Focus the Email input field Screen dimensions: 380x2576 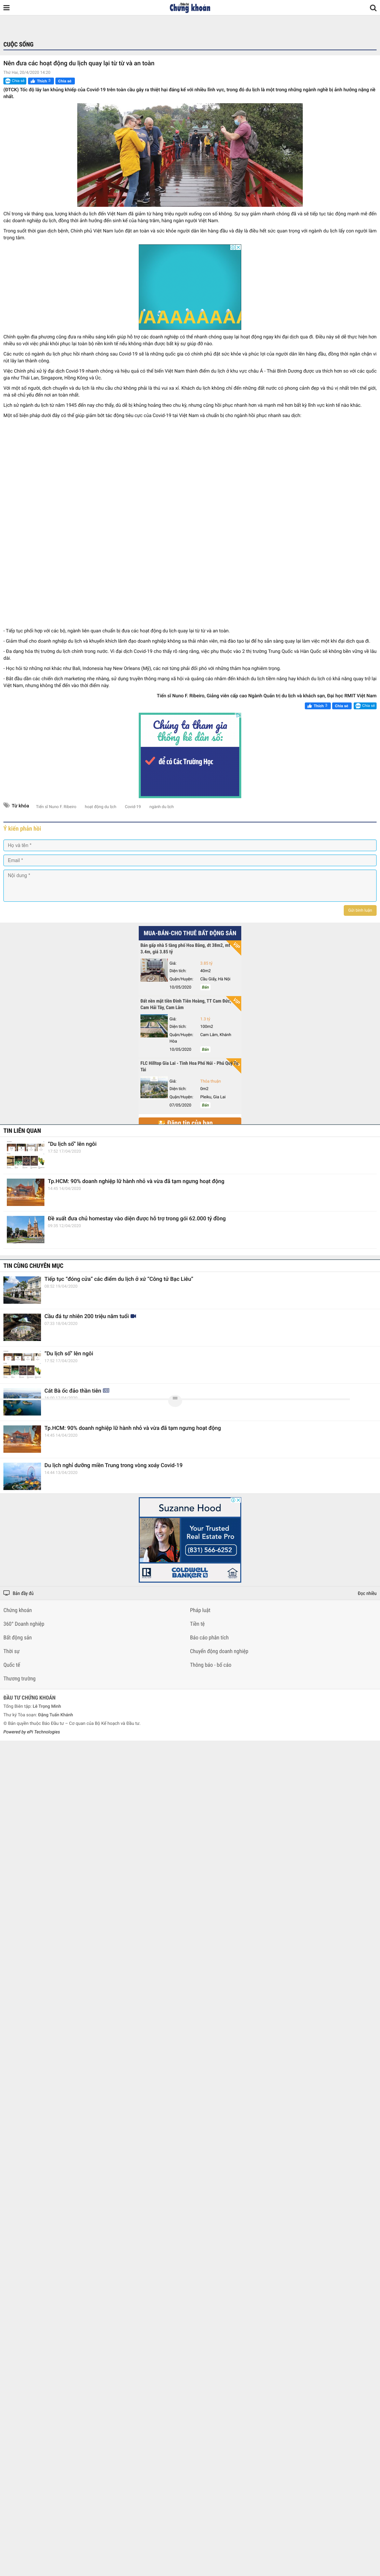pos(190,860)
